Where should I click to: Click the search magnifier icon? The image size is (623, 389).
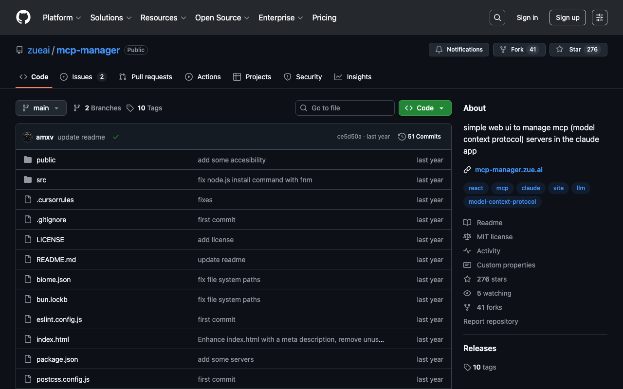click(x=497, y=18)
